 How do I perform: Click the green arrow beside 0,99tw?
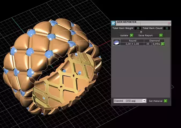click(x=163, y=44)
